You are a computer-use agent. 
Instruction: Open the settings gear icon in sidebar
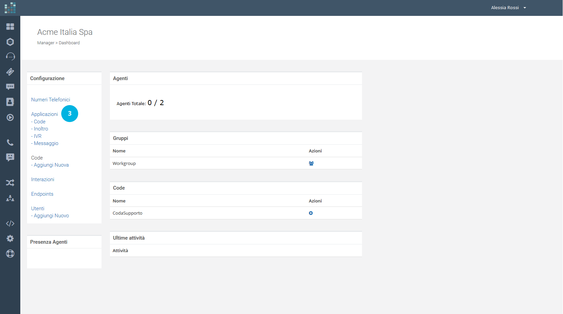[x=10, y=238]
